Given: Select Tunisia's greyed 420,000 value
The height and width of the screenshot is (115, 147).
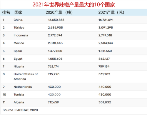Looking at the screenshot, I should tap(54, 94).
